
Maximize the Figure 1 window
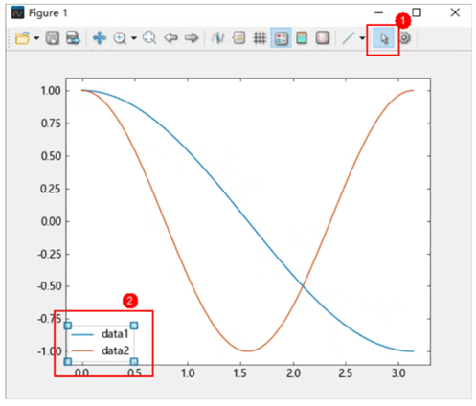[x=417, y=12]
